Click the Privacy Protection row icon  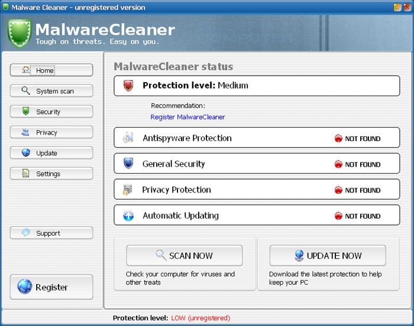coord(128,190)
